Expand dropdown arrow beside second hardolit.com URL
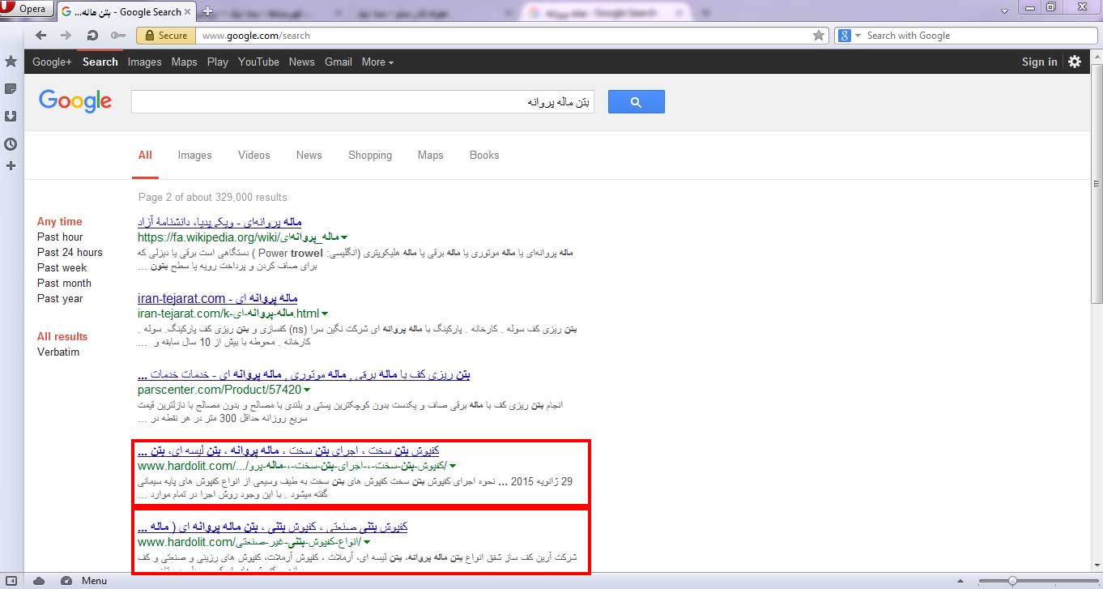Screen dimensions: 1103x589 point(367,542)
